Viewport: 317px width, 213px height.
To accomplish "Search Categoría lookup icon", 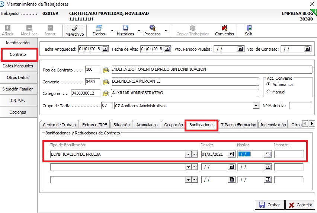I will click(x=106, y=93).
